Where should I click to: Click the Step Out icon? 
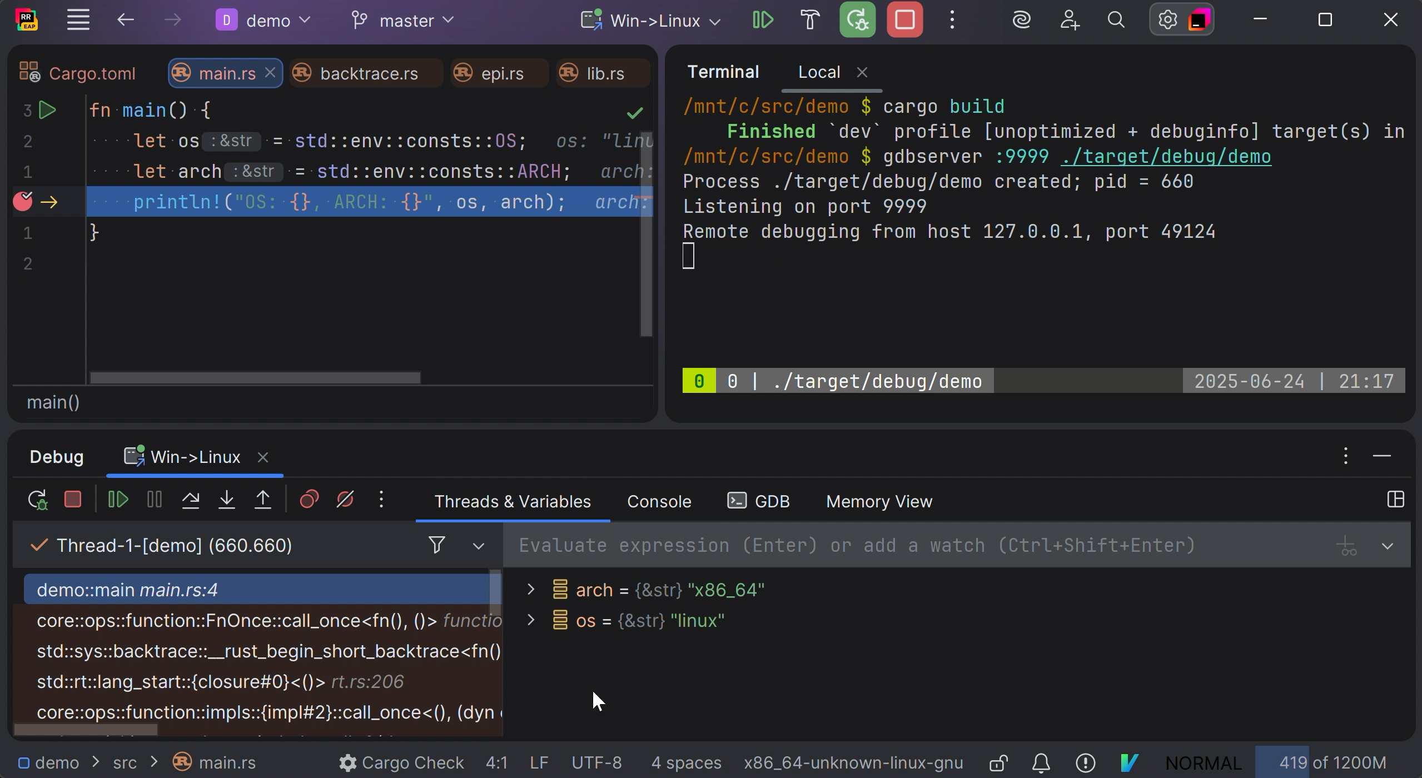pyautogui.click(x=262, y=499)
